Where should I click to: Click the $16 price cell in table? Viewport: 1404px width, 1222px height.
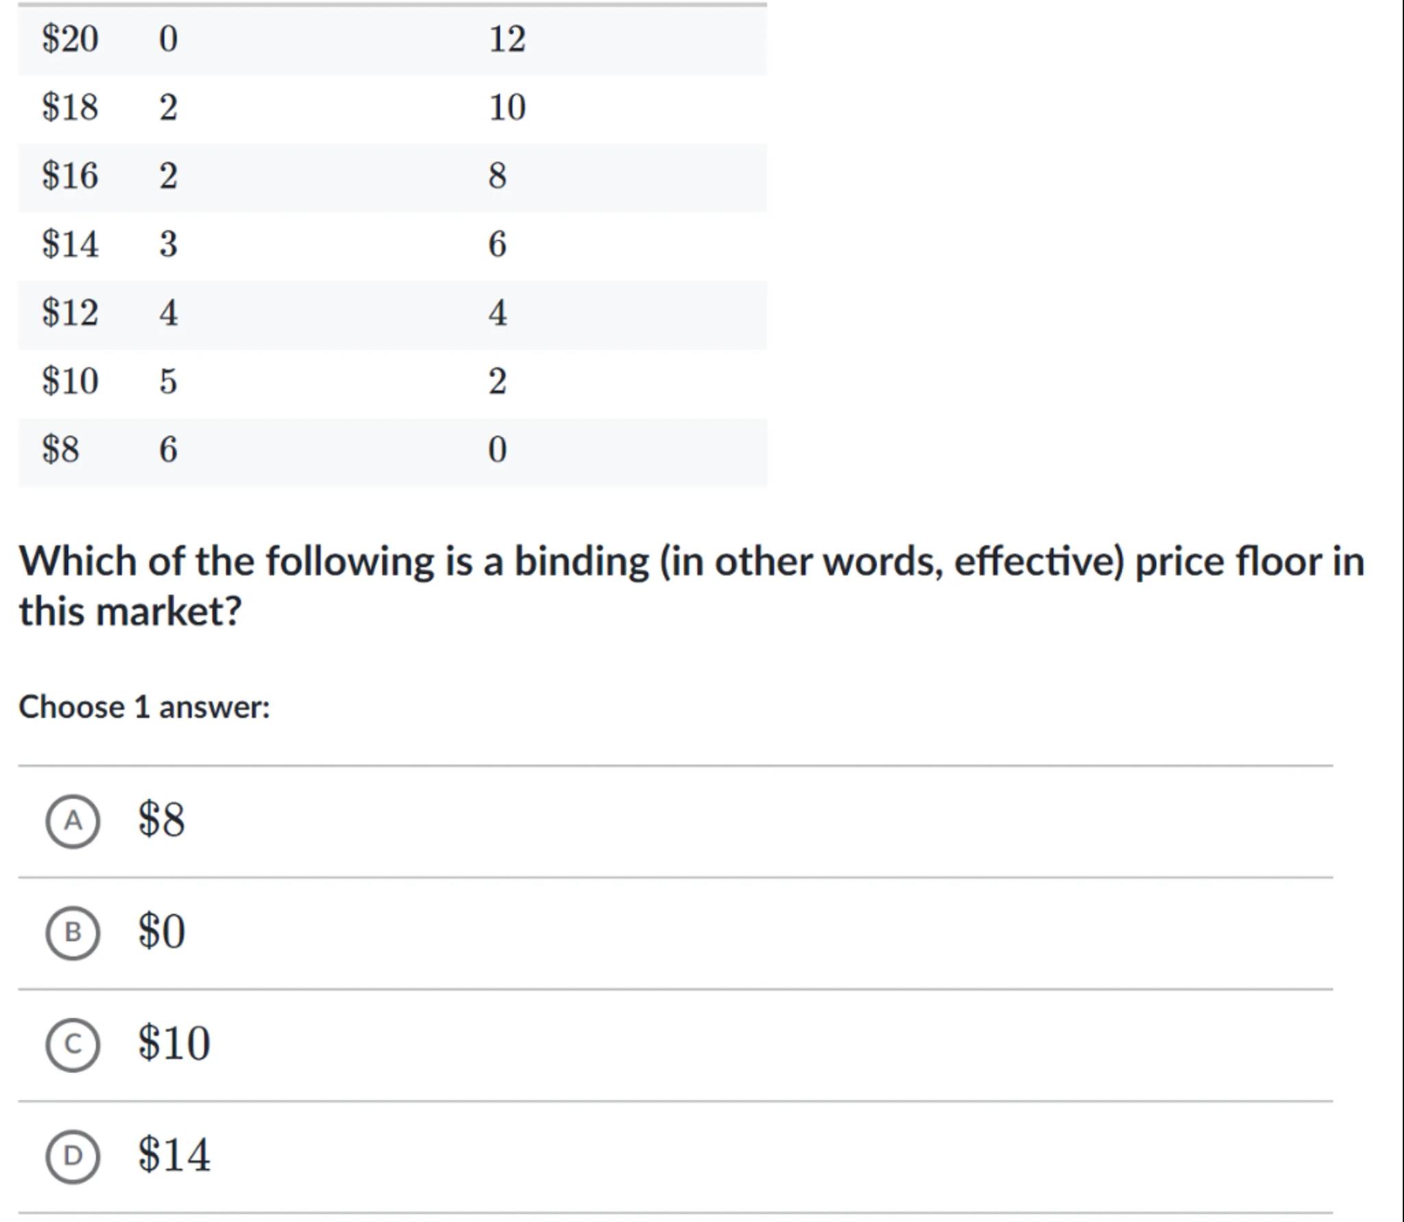click(x=70, y=176)
